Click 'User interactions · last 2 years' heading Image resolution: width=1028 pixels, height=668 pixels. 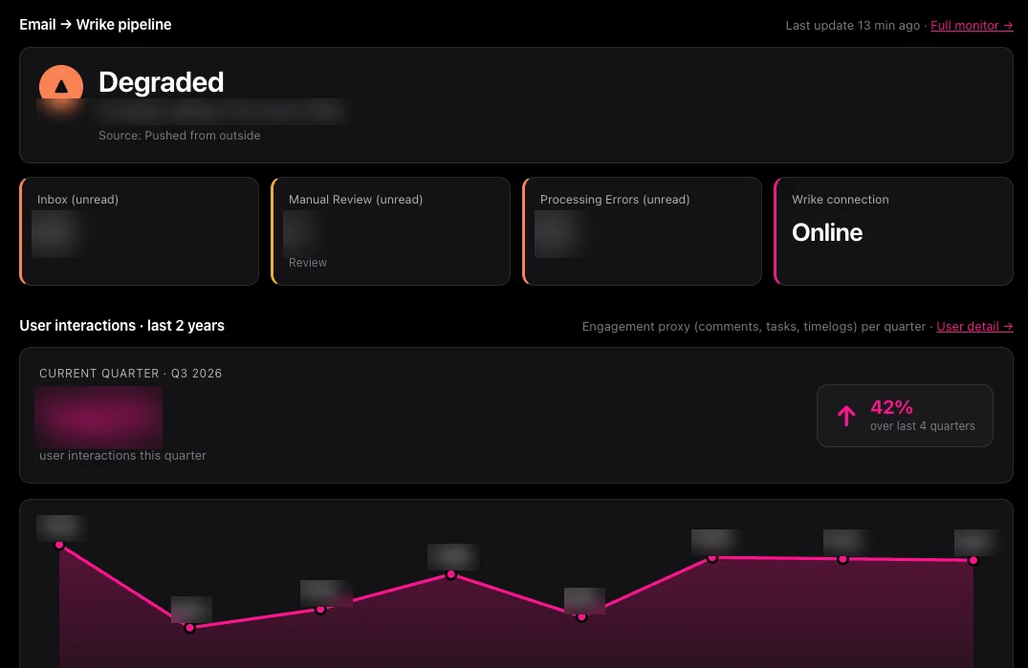pos(122,326)
